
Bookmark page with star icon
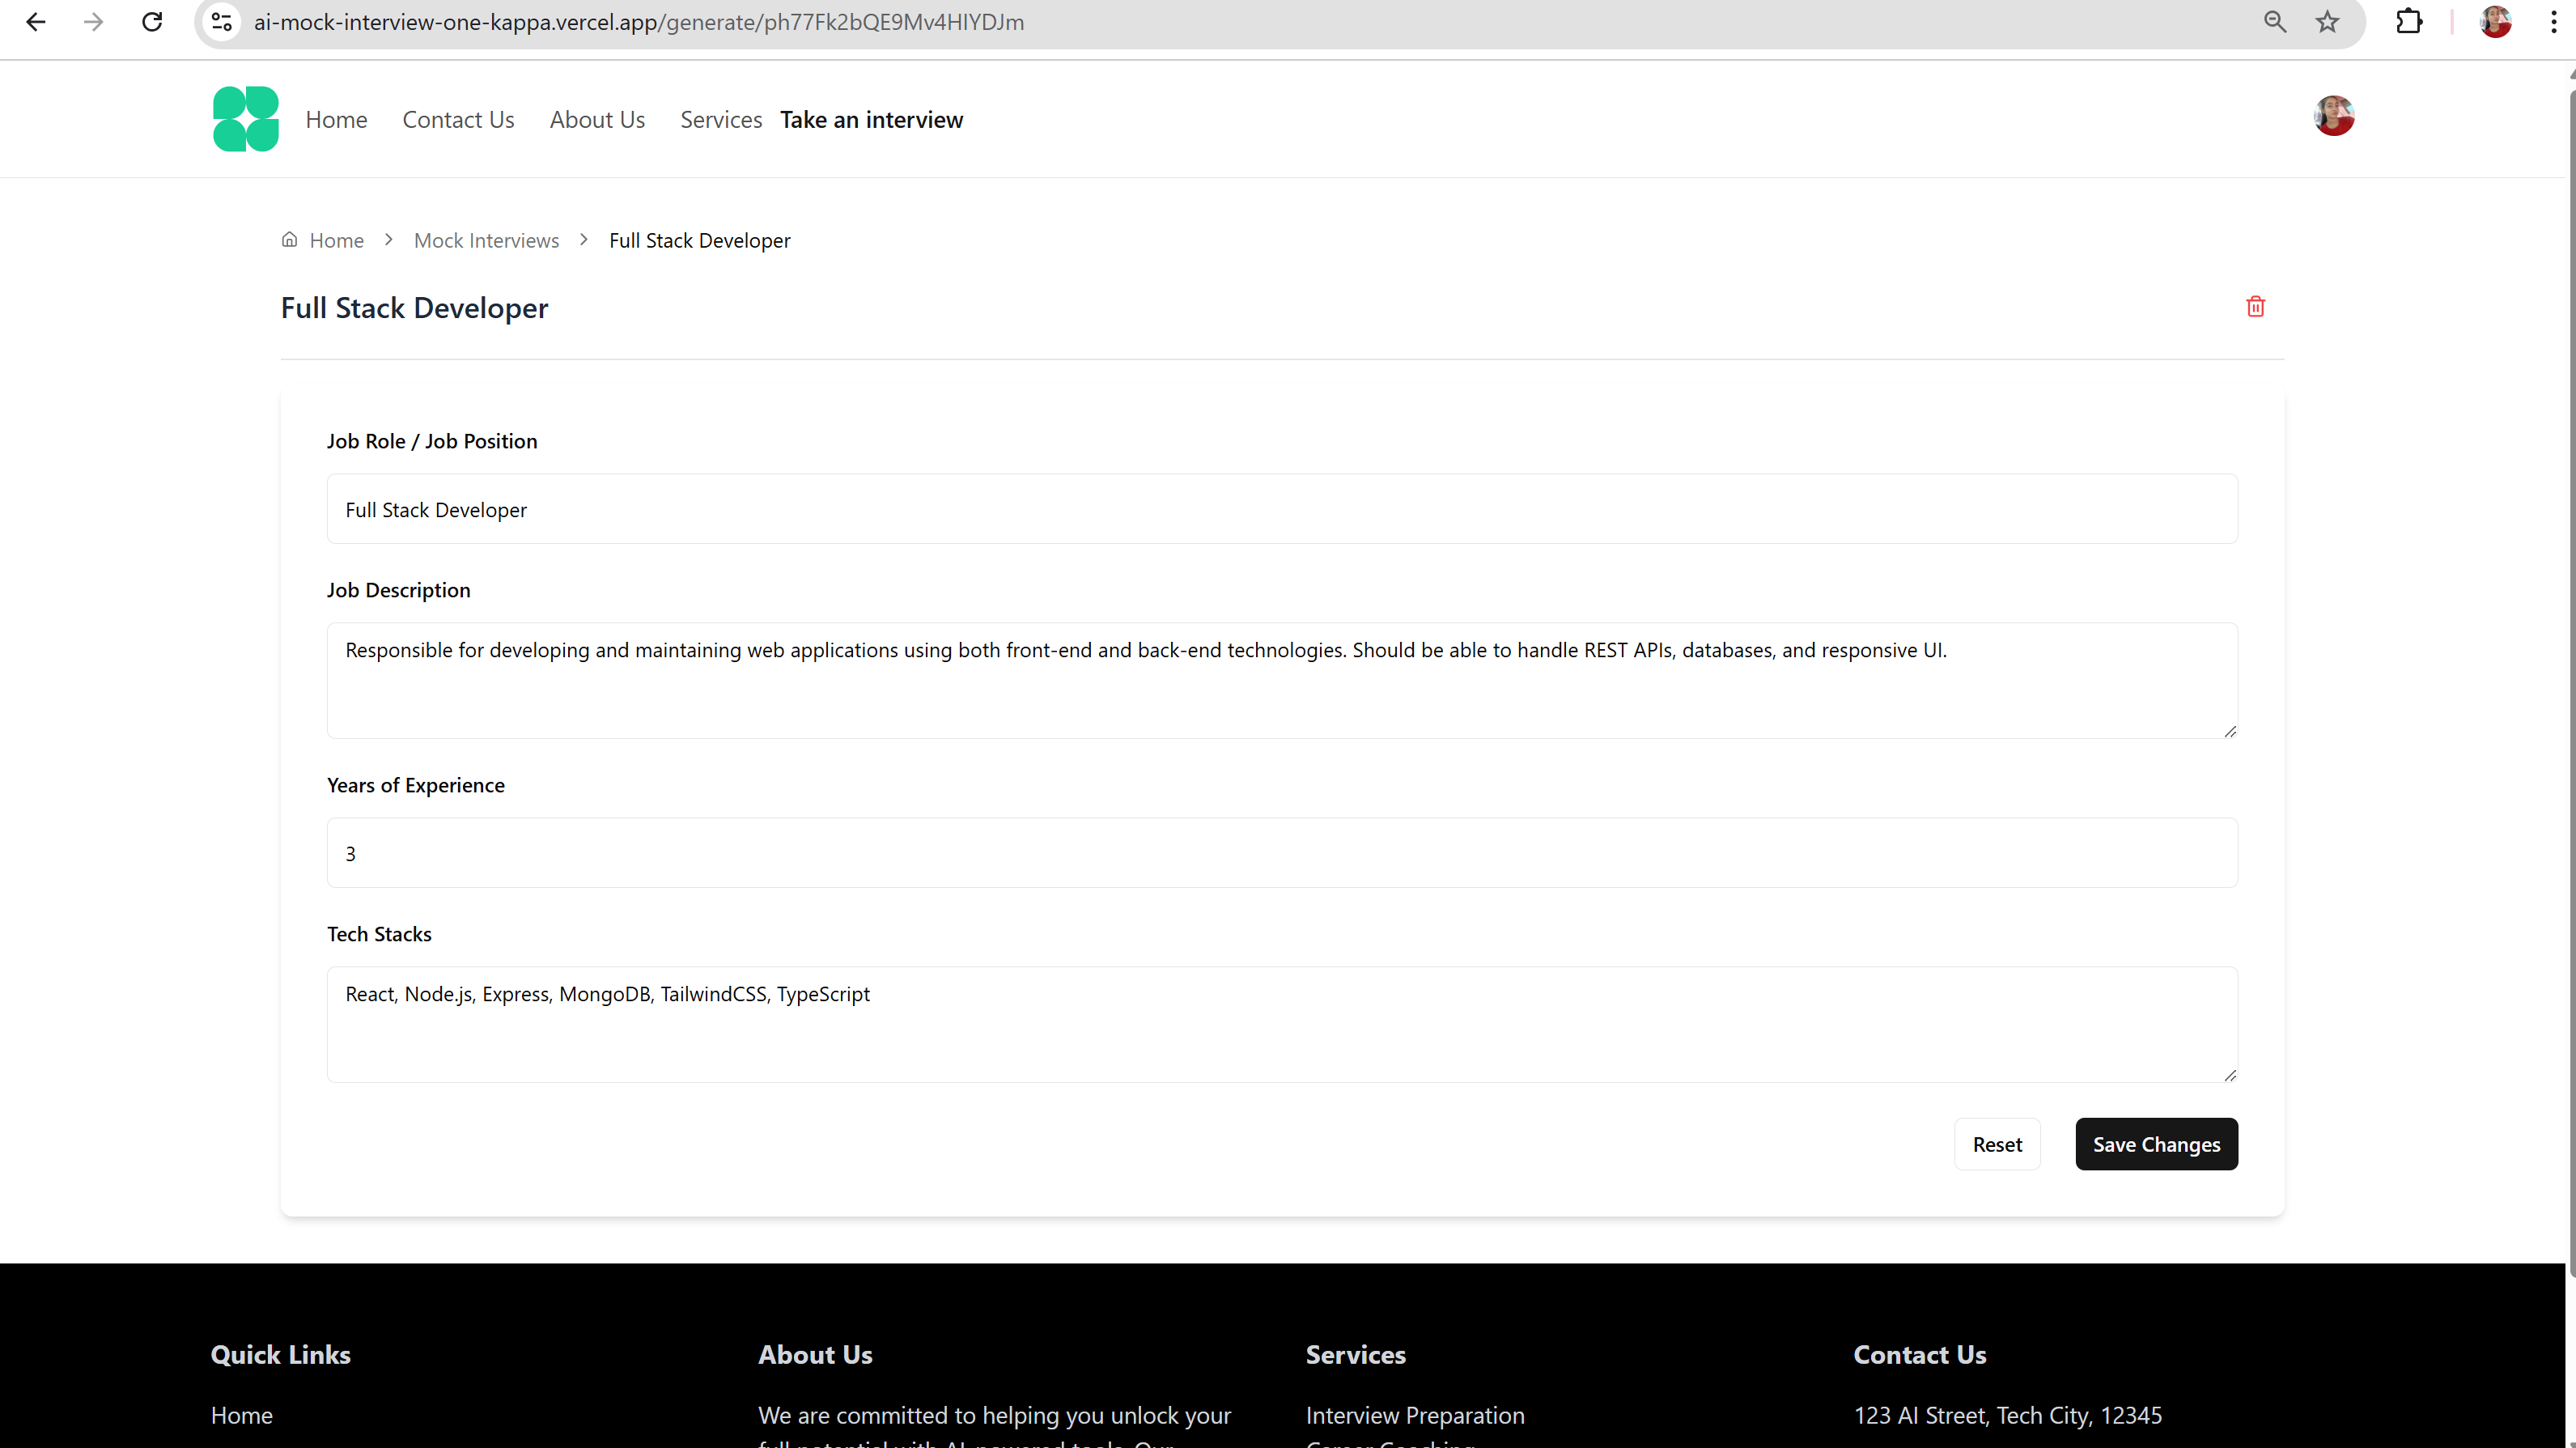click(x=2327, y=22)
